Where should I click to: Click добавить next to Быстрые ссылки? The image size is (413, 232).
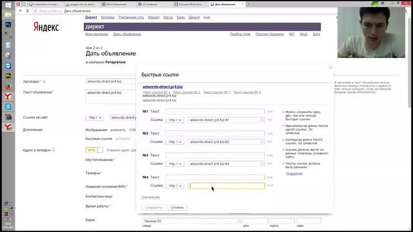coord(123,139)
